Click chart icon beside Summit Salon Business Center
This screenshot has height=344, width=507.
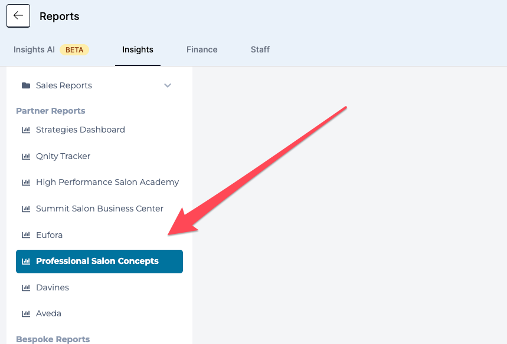(x=26, y=209)
